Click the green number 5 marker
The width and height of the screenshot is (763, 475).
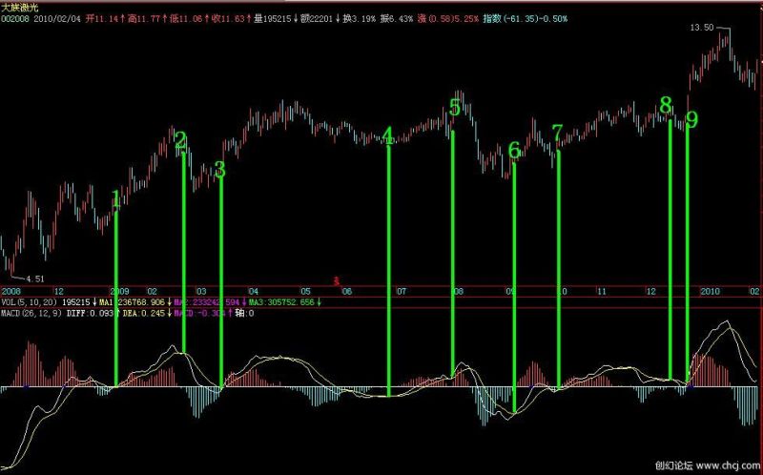coord(455,108)
